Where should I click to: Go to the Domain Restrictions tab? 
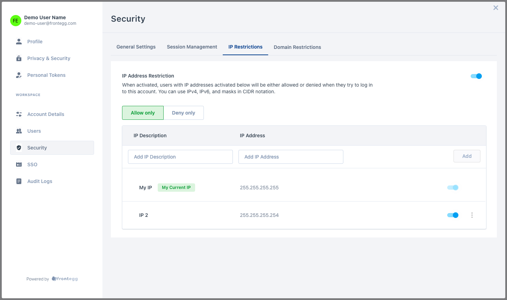(x=297, y=47)
